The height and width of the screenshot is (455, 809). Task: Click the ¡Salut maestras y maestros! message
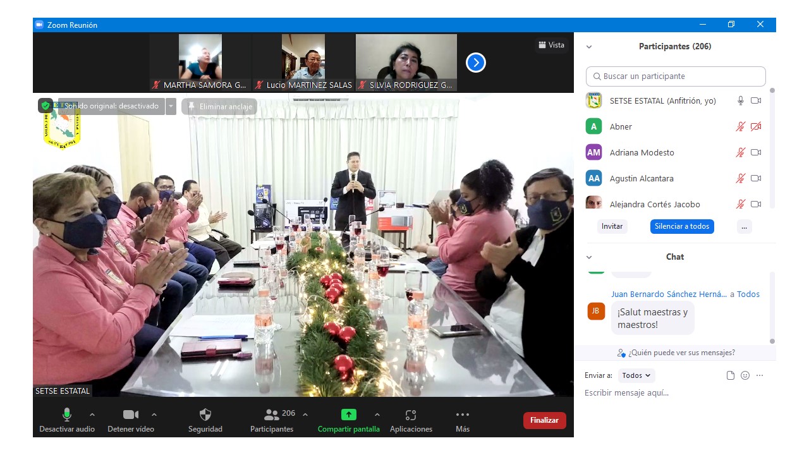652,318
